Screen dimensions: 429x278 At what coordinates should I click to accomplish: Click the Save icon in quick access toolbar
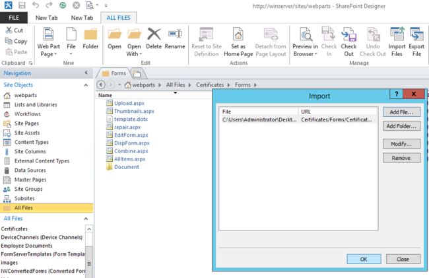pos(22,5)
